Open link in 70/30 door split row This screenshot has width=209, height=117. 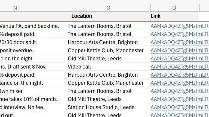coord(180,43)
